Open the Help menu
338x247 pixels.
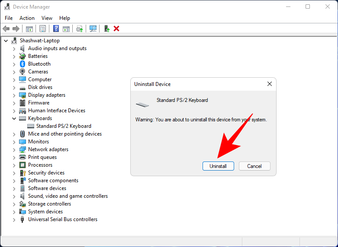(x=64, y=18)
